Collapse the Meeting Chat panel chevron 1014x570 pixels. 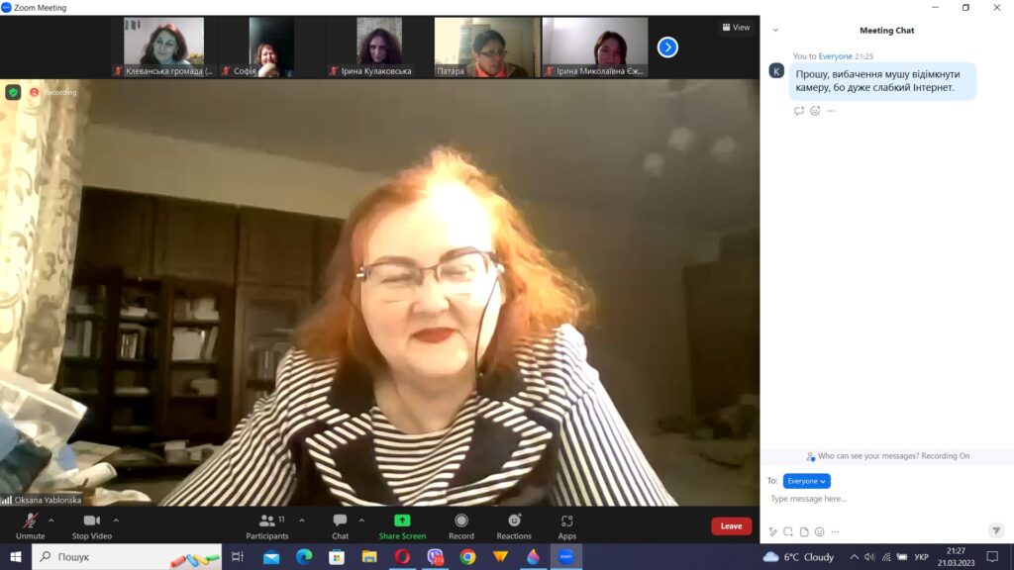775,31
